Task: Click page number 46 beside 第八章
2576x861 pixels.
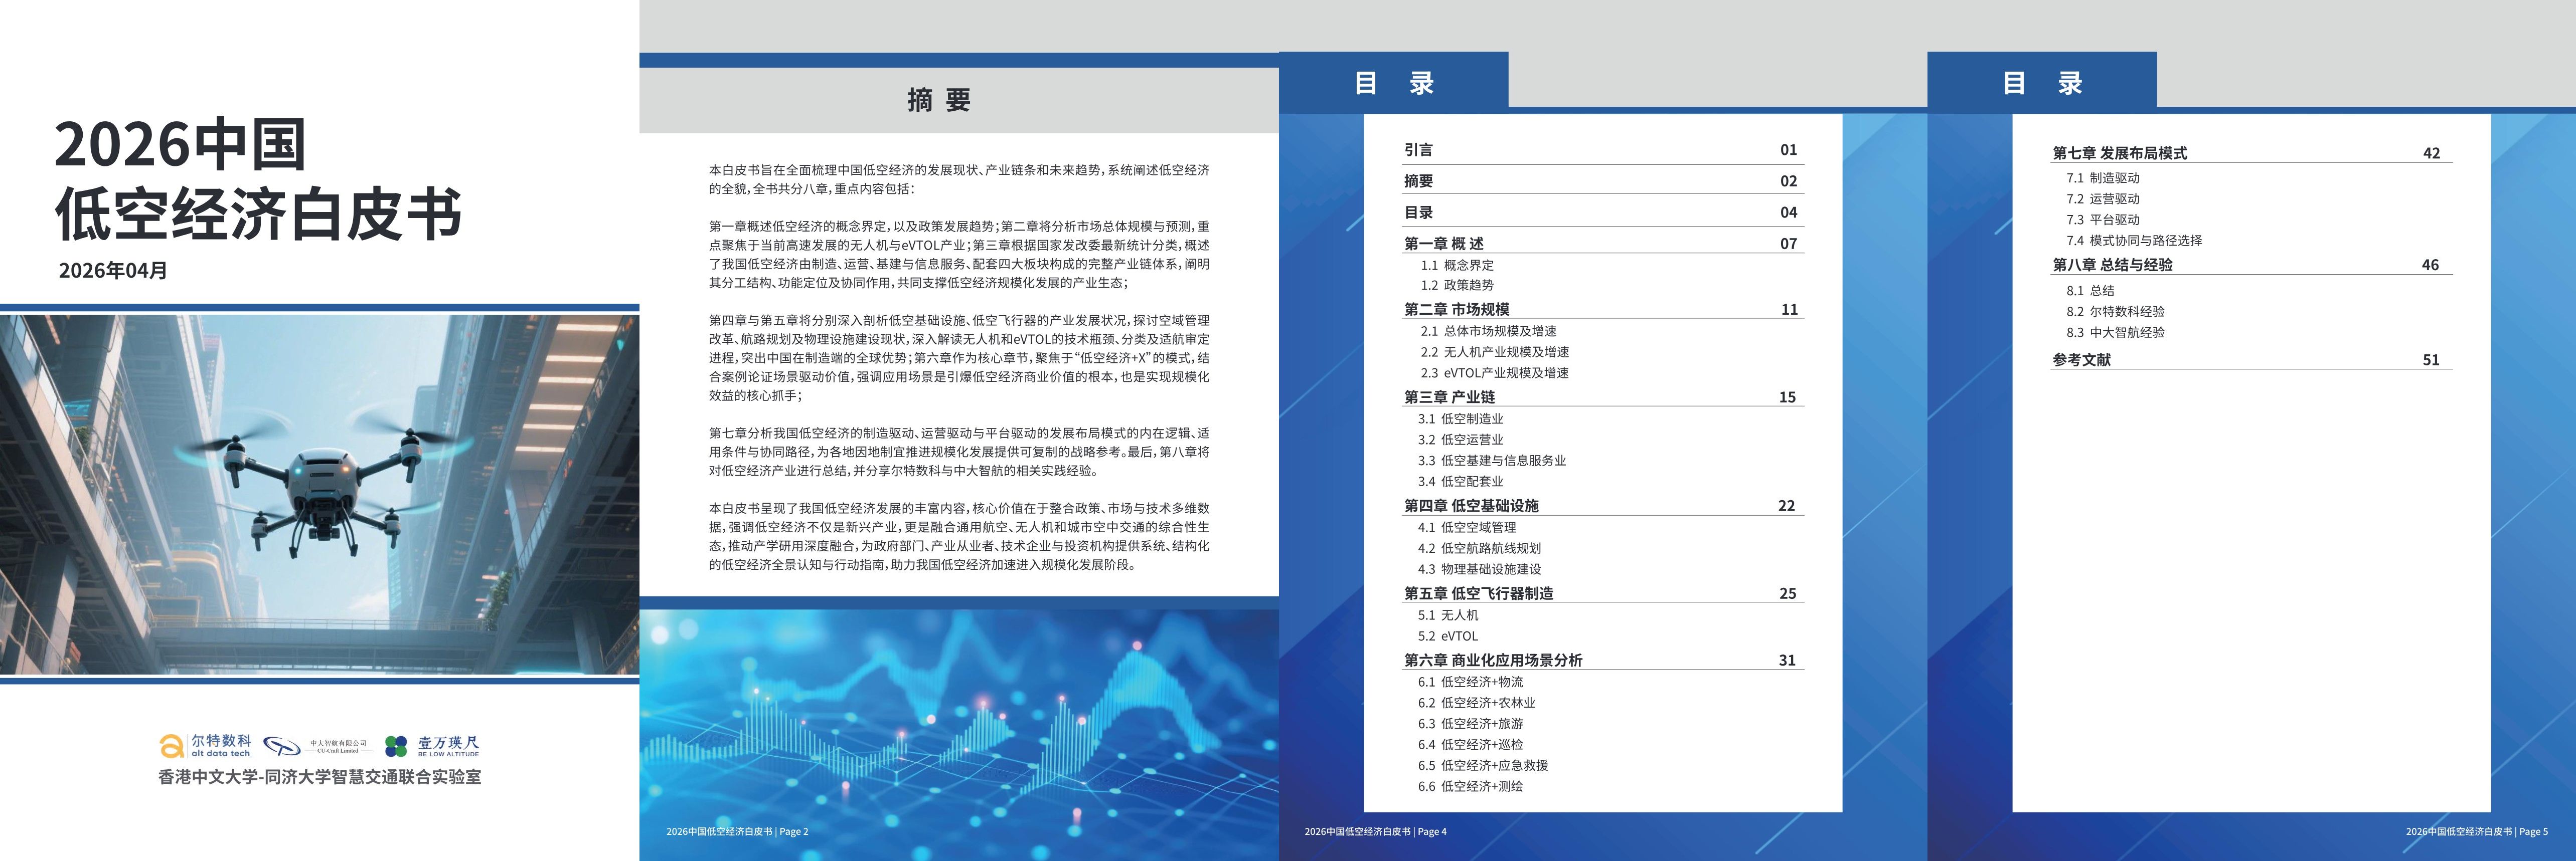Action: (x=2431, y=265)
